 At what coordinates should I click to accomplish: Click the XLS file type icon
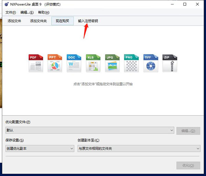tap(93, 63)
